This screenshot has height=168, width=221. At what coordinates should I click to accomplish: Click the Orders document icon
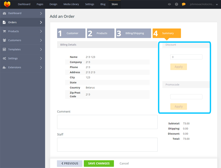coord(4,22)
